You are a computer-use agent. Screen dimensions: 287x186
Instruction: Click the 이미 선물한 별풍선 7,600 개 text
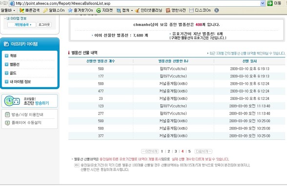pos(121,36)
